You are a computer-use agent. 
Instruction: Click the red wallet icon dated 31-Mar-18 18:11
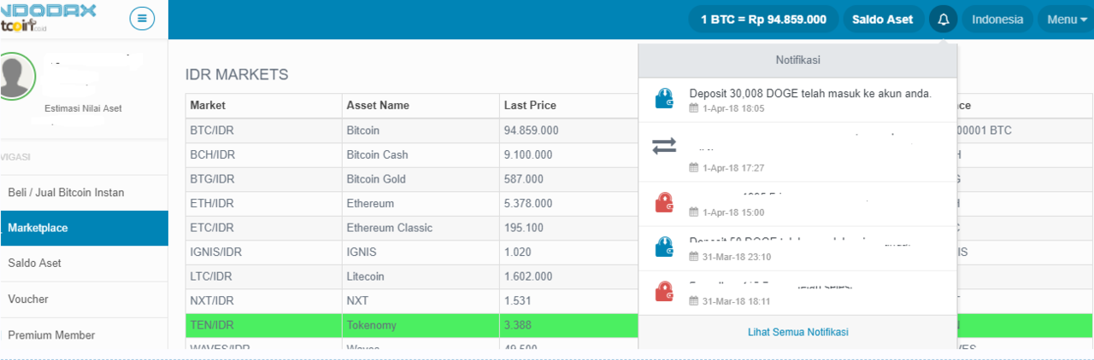(664, 292)
